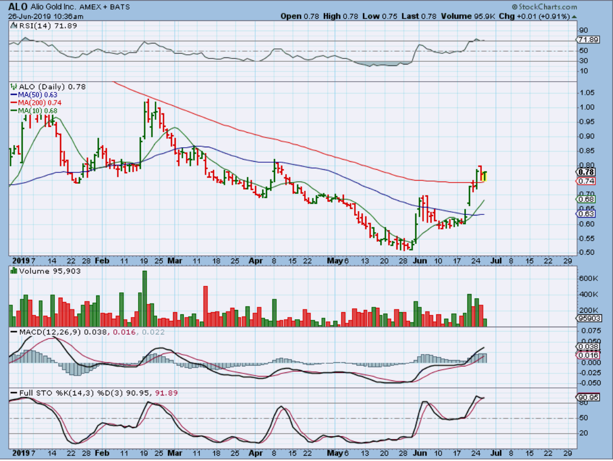Click the Volume 95.9K header value
Viewport: 613px width, 461px height.
468,17
